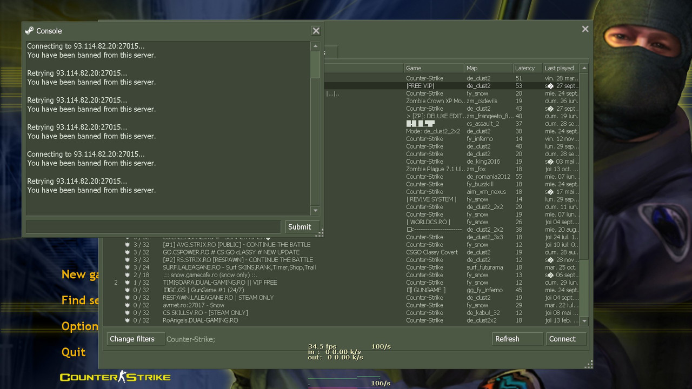
Task: Sort servers by Game column
Action: pyautogui.click(x=435, y=68)
